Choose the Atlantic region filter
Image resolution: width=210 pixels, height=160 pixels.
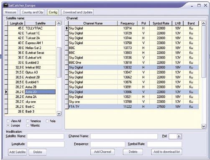28,125
